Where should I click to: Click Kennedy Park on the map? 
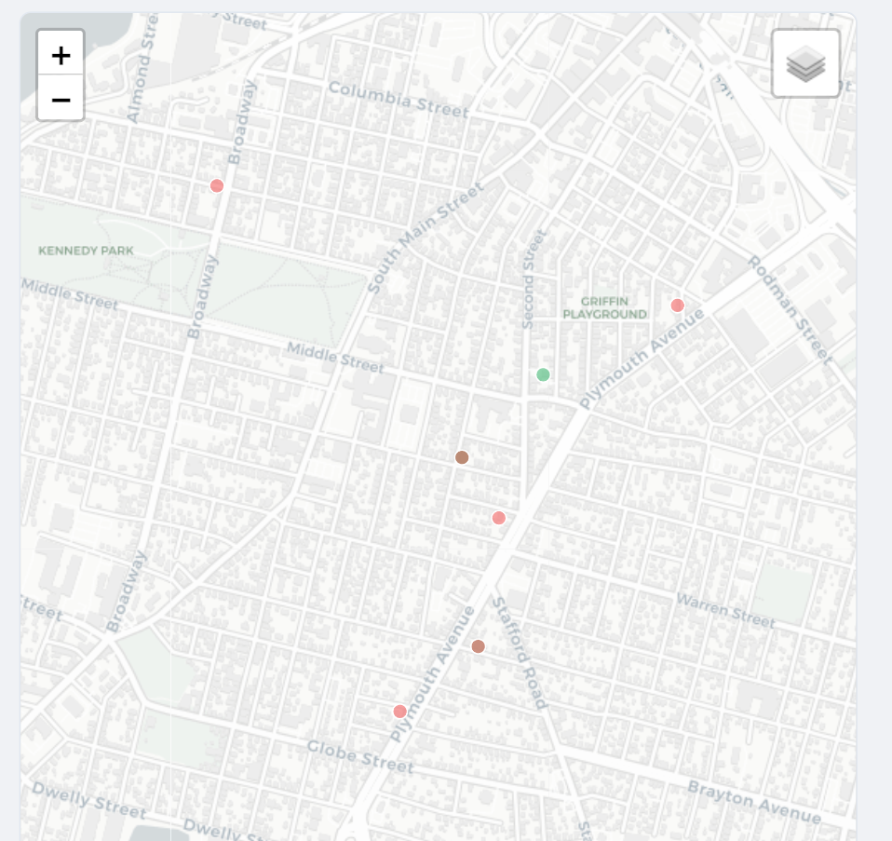point(84,250)
